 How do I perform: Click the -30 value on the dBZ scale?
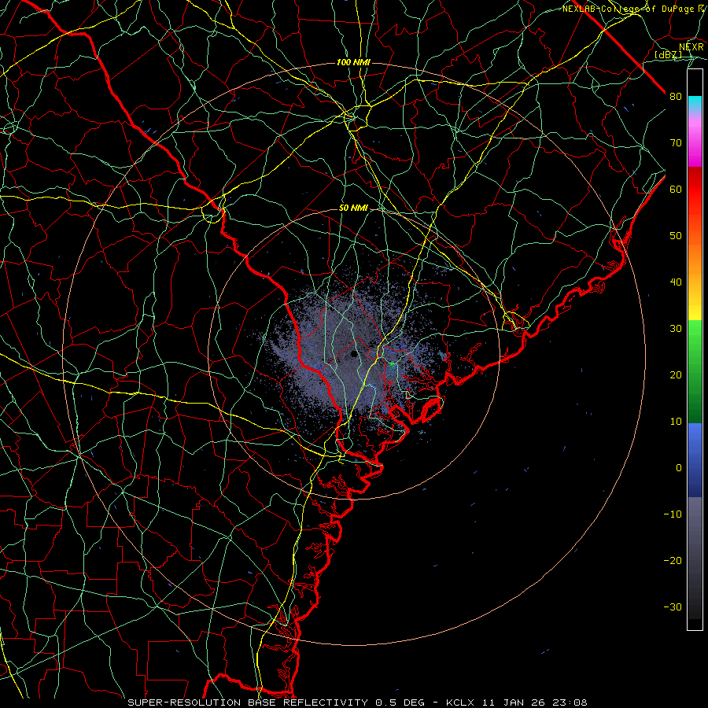click(673, 607)
